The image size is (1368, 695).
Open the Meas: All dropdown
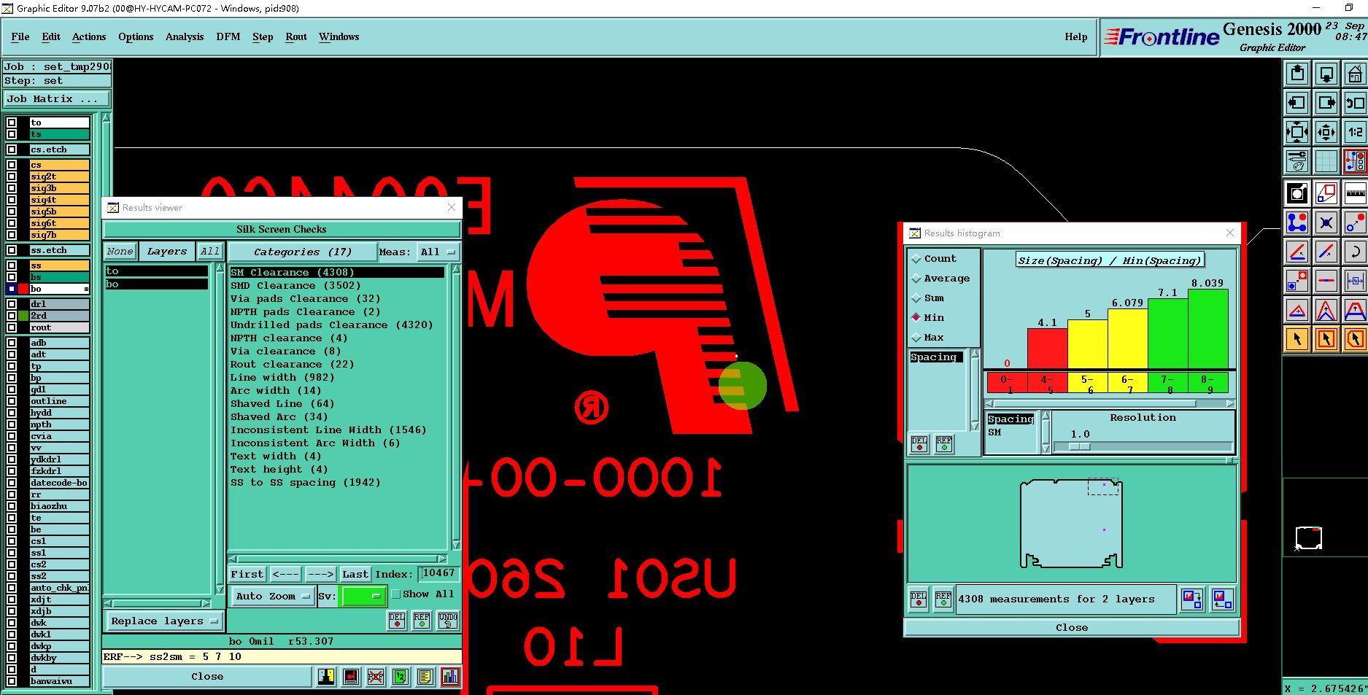(x=438, y=252)
